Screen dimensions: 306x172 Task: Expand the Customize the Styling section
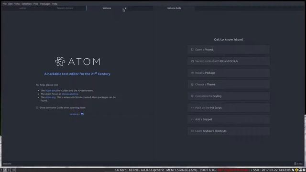click(x=229, y=96)
